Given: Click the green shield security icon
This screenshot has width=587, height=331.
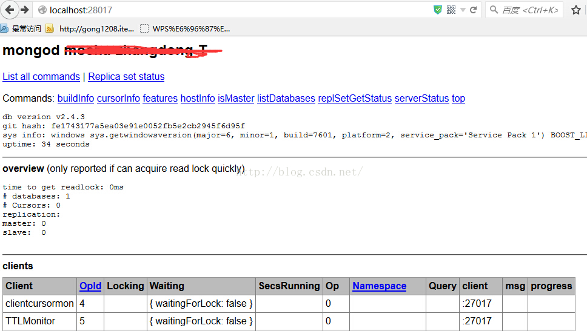Looking at the screenshot, I should [438, 10].
